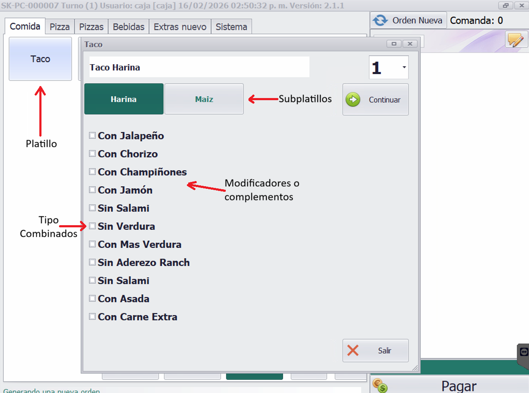Select the Maiz subplatillo button
Screen dimensions: 529x393
coord(204,99)
